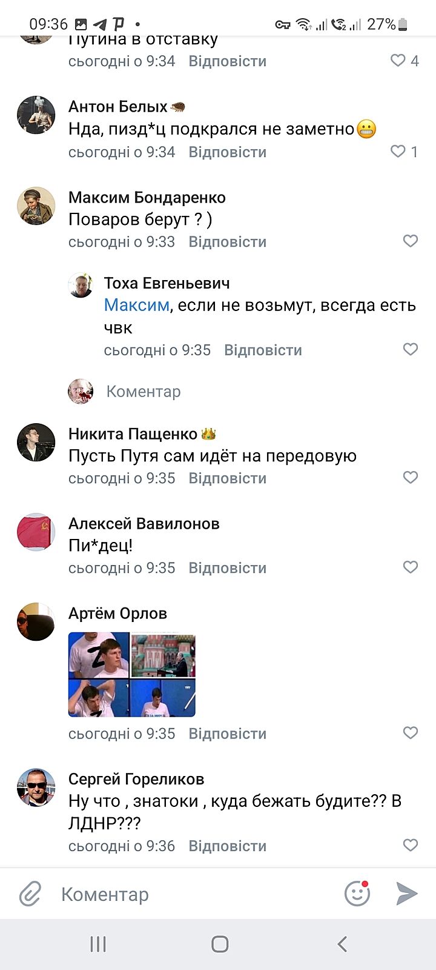Like Антон Белых's comment
436x970 pixels.
[x=398, y=151]
